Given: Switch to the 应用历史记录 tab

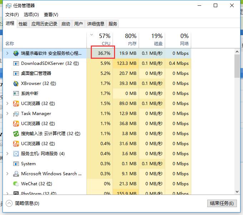Looking at the screenshot, I should [x=44, y=24].
